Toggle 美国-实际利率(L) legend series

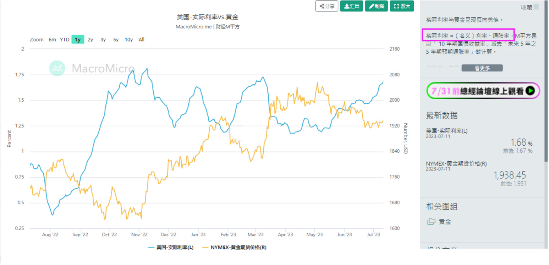click(171, 248)
